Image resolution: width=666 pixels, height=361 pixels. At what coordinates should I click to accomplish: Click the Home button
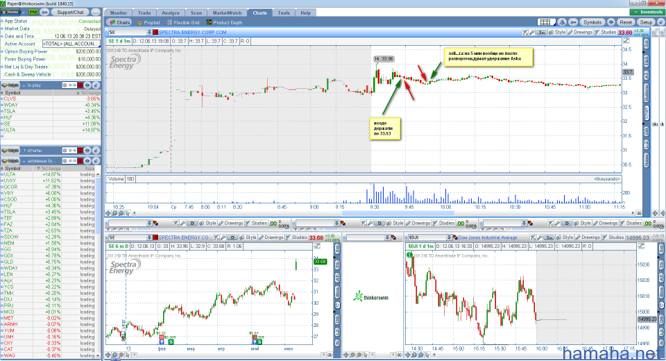[x=10, y=12]
